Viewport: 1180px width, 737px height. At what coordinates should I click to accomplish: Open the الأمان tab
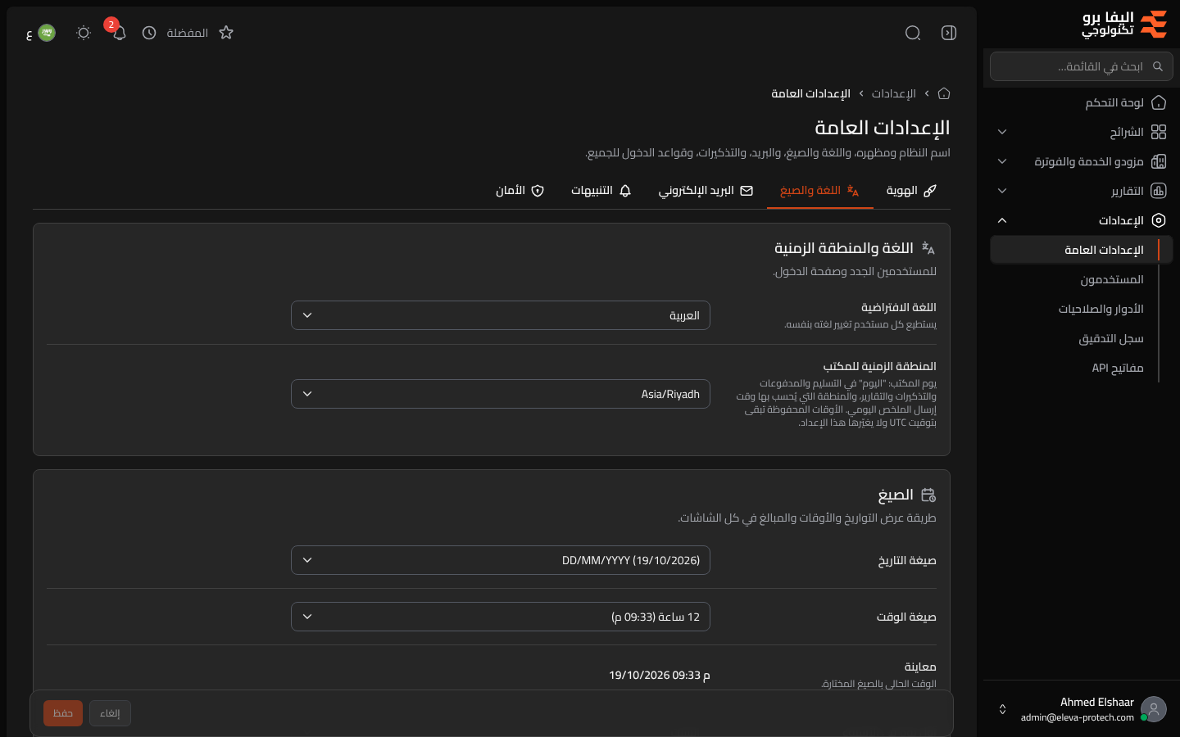520,191
